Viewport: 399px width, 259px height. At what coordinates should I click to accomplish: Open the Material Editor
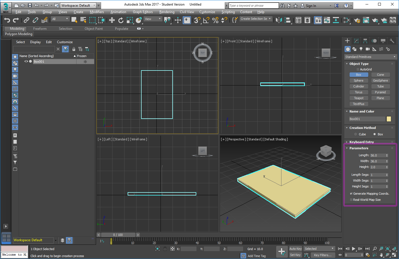tap(347, 20)
